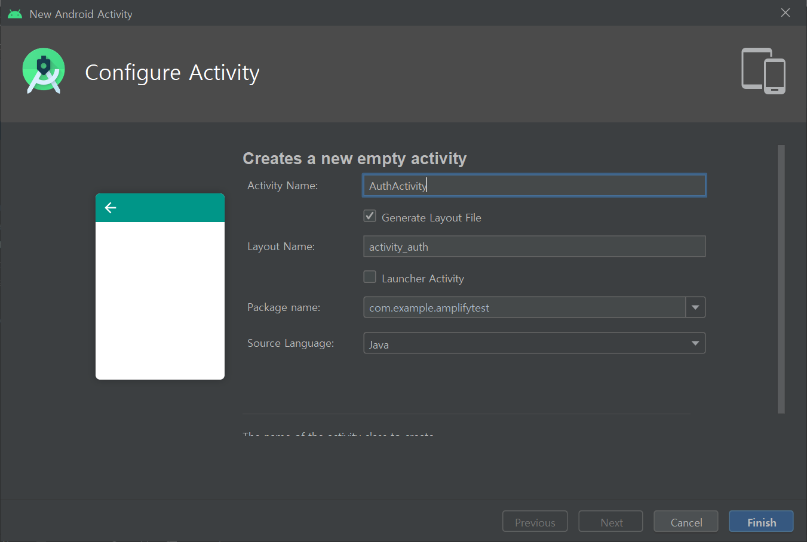807x542 pixels.
Task: Click the phone and tablet device icon
Action: click(763, 71)
